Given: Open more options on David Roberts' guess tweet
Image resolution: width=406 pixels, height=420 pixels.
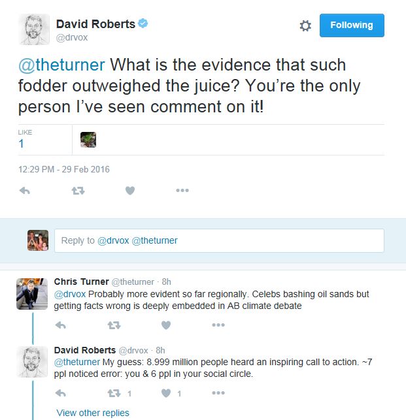Looking at the screenshot, I should [x=218, y=393].
